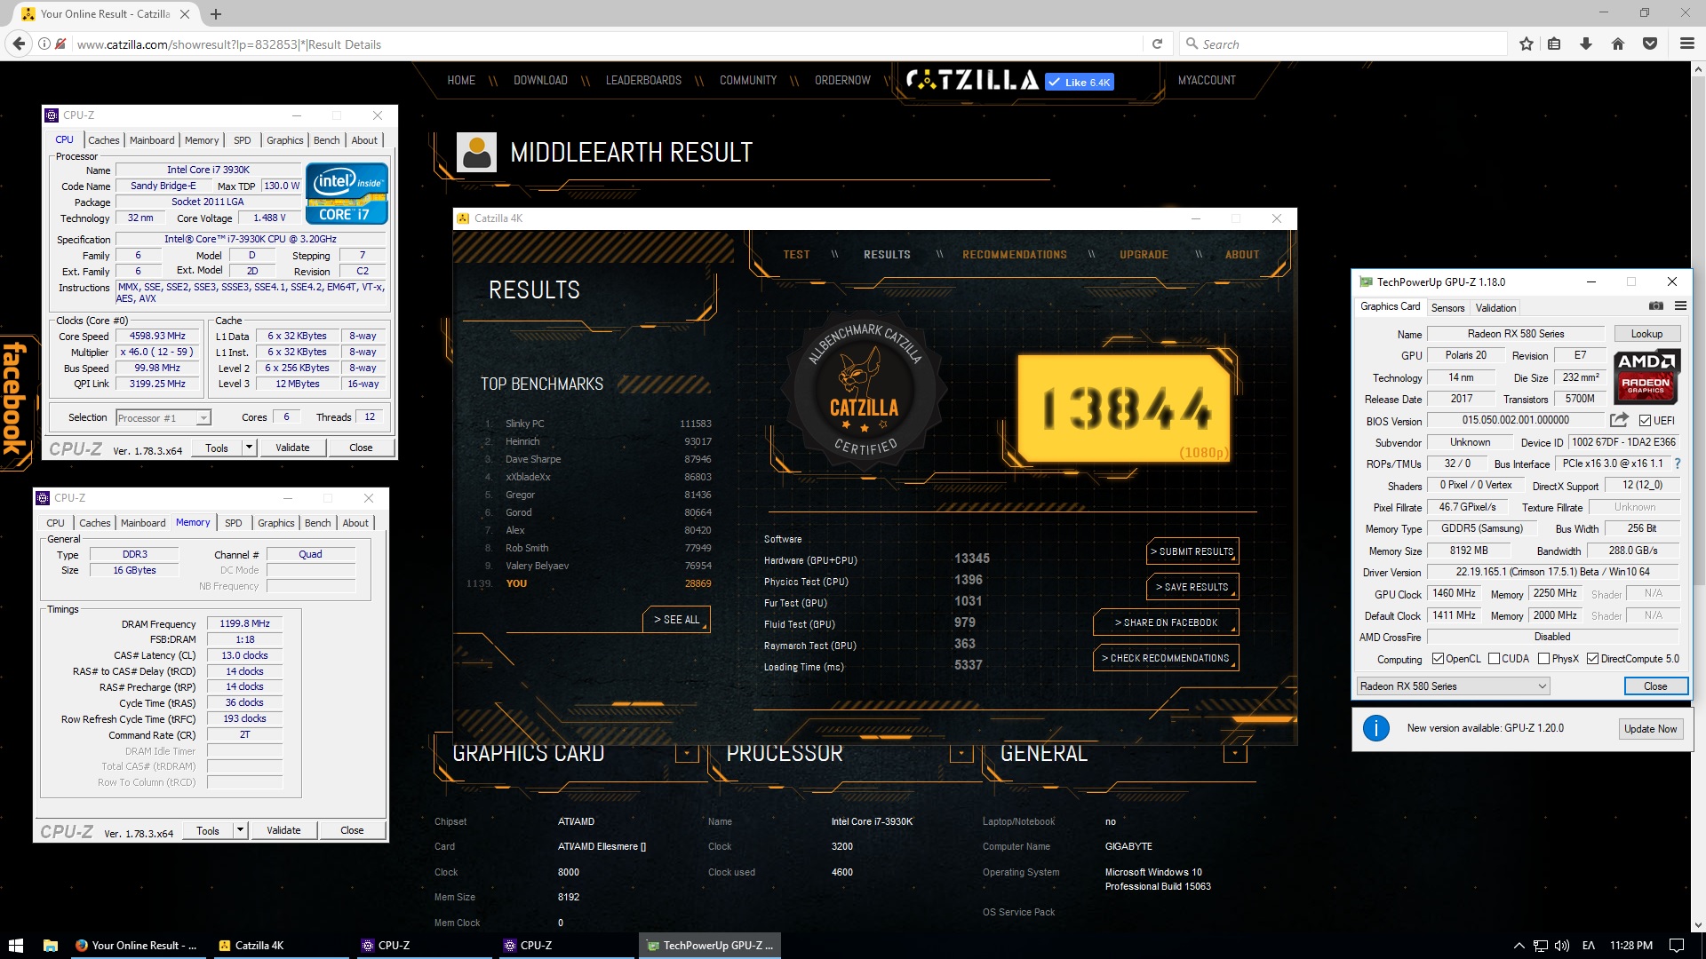The image size is (1706, 959).
Task: Open Processor #1 selection dropdown
Action: point(163,417)
